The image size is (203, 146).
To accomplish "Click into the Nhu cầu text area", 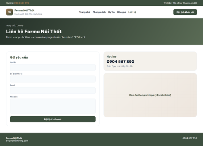I will [x=53, y=106].
